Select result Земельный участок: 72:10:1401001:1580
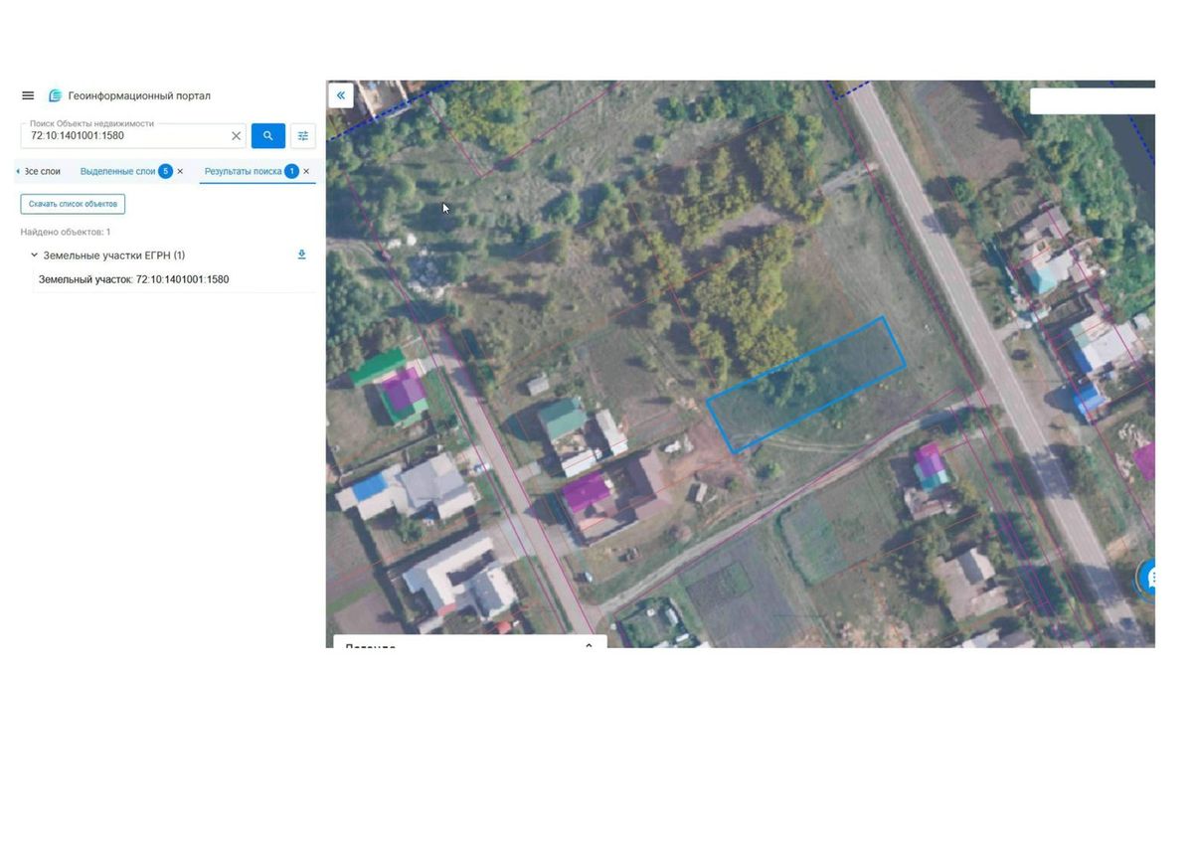 click(133, 279)
